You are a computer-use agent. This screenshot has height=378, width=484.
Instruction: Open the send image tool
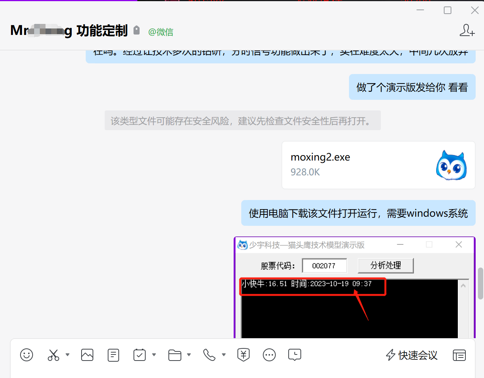click(x=87, y=355)
